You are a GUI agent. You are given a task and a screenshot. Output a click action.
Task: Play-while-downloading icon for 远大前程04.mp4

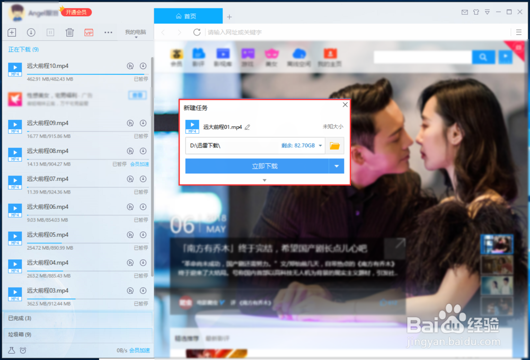pyautogui.click(x=130, y=262)
